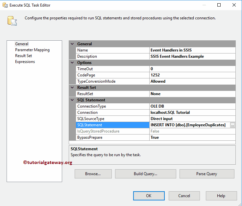Image resolution: width=242 pixels, height=206 pixels.
Task: Open the Parameter Mapping page
Action: (32, 50)
